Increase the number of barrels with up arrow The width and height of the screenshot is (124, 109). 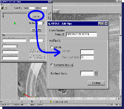click(96, 72)
